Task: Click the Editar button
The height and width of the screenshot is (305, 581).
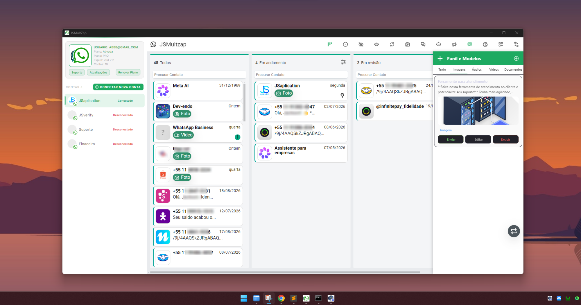Action: coord(478,139)
